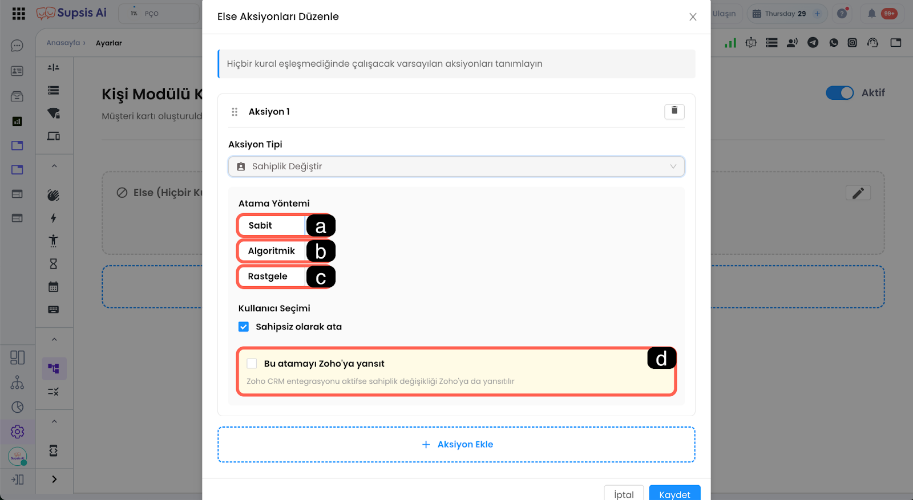913x500 pixels.
Task: Open the apps grid menu icon
Action: click(19, 14)
